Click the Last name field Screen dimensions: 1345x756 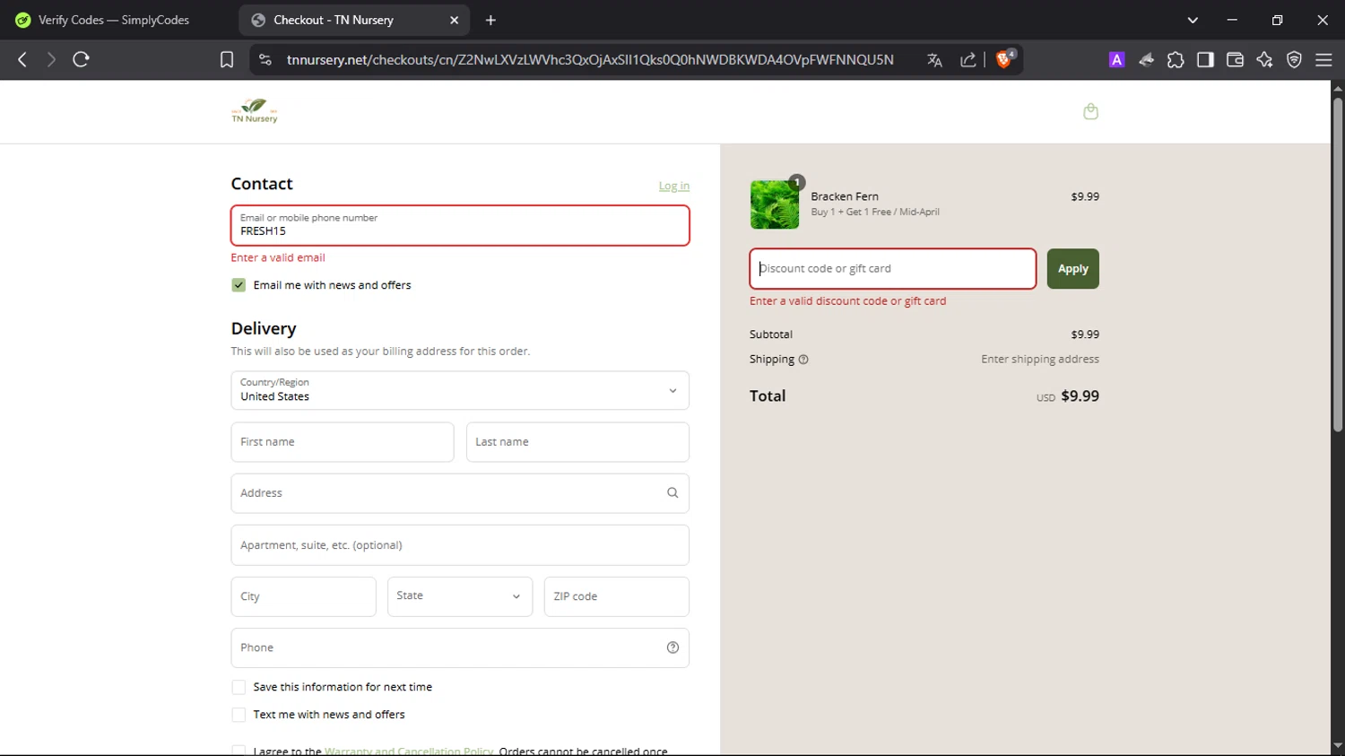(x=577, y=442)
